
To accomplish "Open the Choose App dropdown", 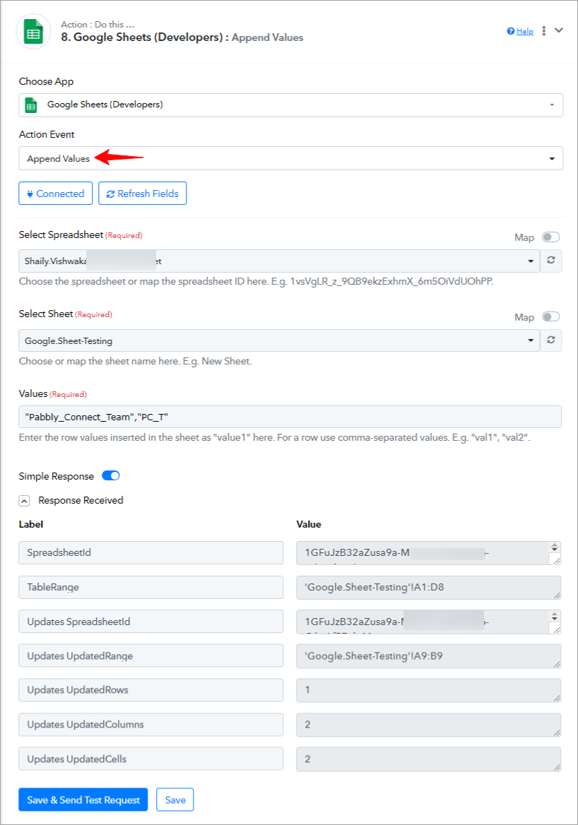I will pos(290,105).
